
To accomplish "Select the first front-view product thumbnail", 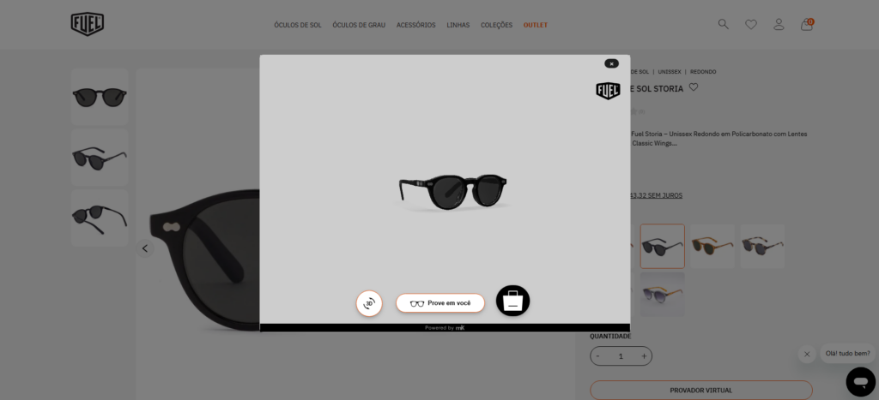I will 100,97.
